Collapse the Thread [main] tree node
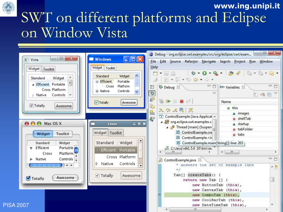283x212 pixels. [167, 128]
